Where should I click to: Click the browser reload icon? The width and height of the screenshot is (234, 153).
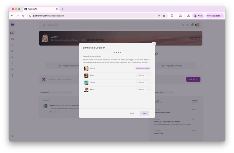click(x=23, y=16)
